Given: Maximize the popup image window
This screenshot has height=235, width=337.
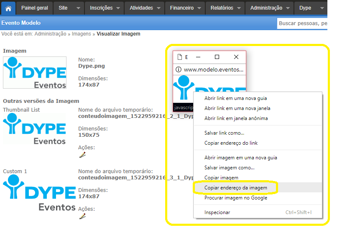Looking at the screenshot, I should click(x=217, y=57).
